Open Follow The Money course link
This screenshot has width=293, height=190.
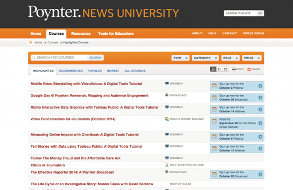75,158
